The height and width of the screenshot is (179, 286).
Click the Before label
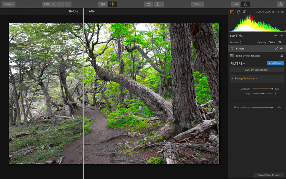click(x=74, y=11)
